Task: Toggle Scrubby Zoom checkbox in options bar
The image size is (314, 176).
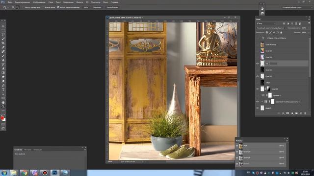Action: pos(58,7)
